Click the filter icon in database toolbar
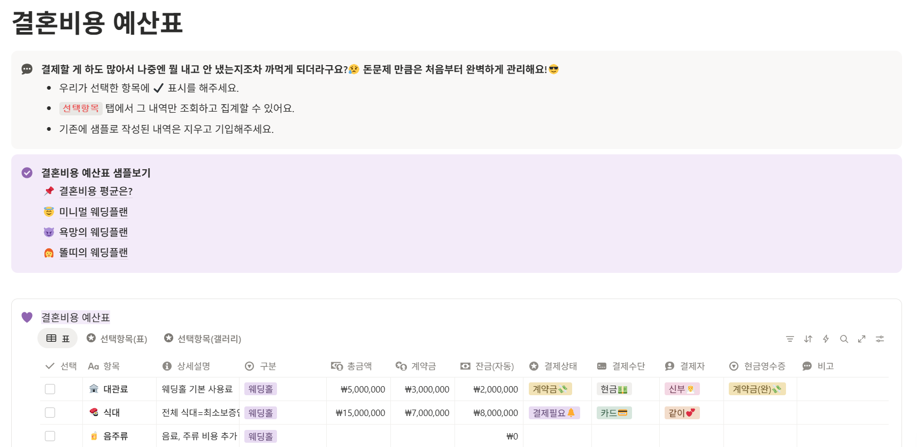The height and width of the screenshot is (447, 917). 790,339
